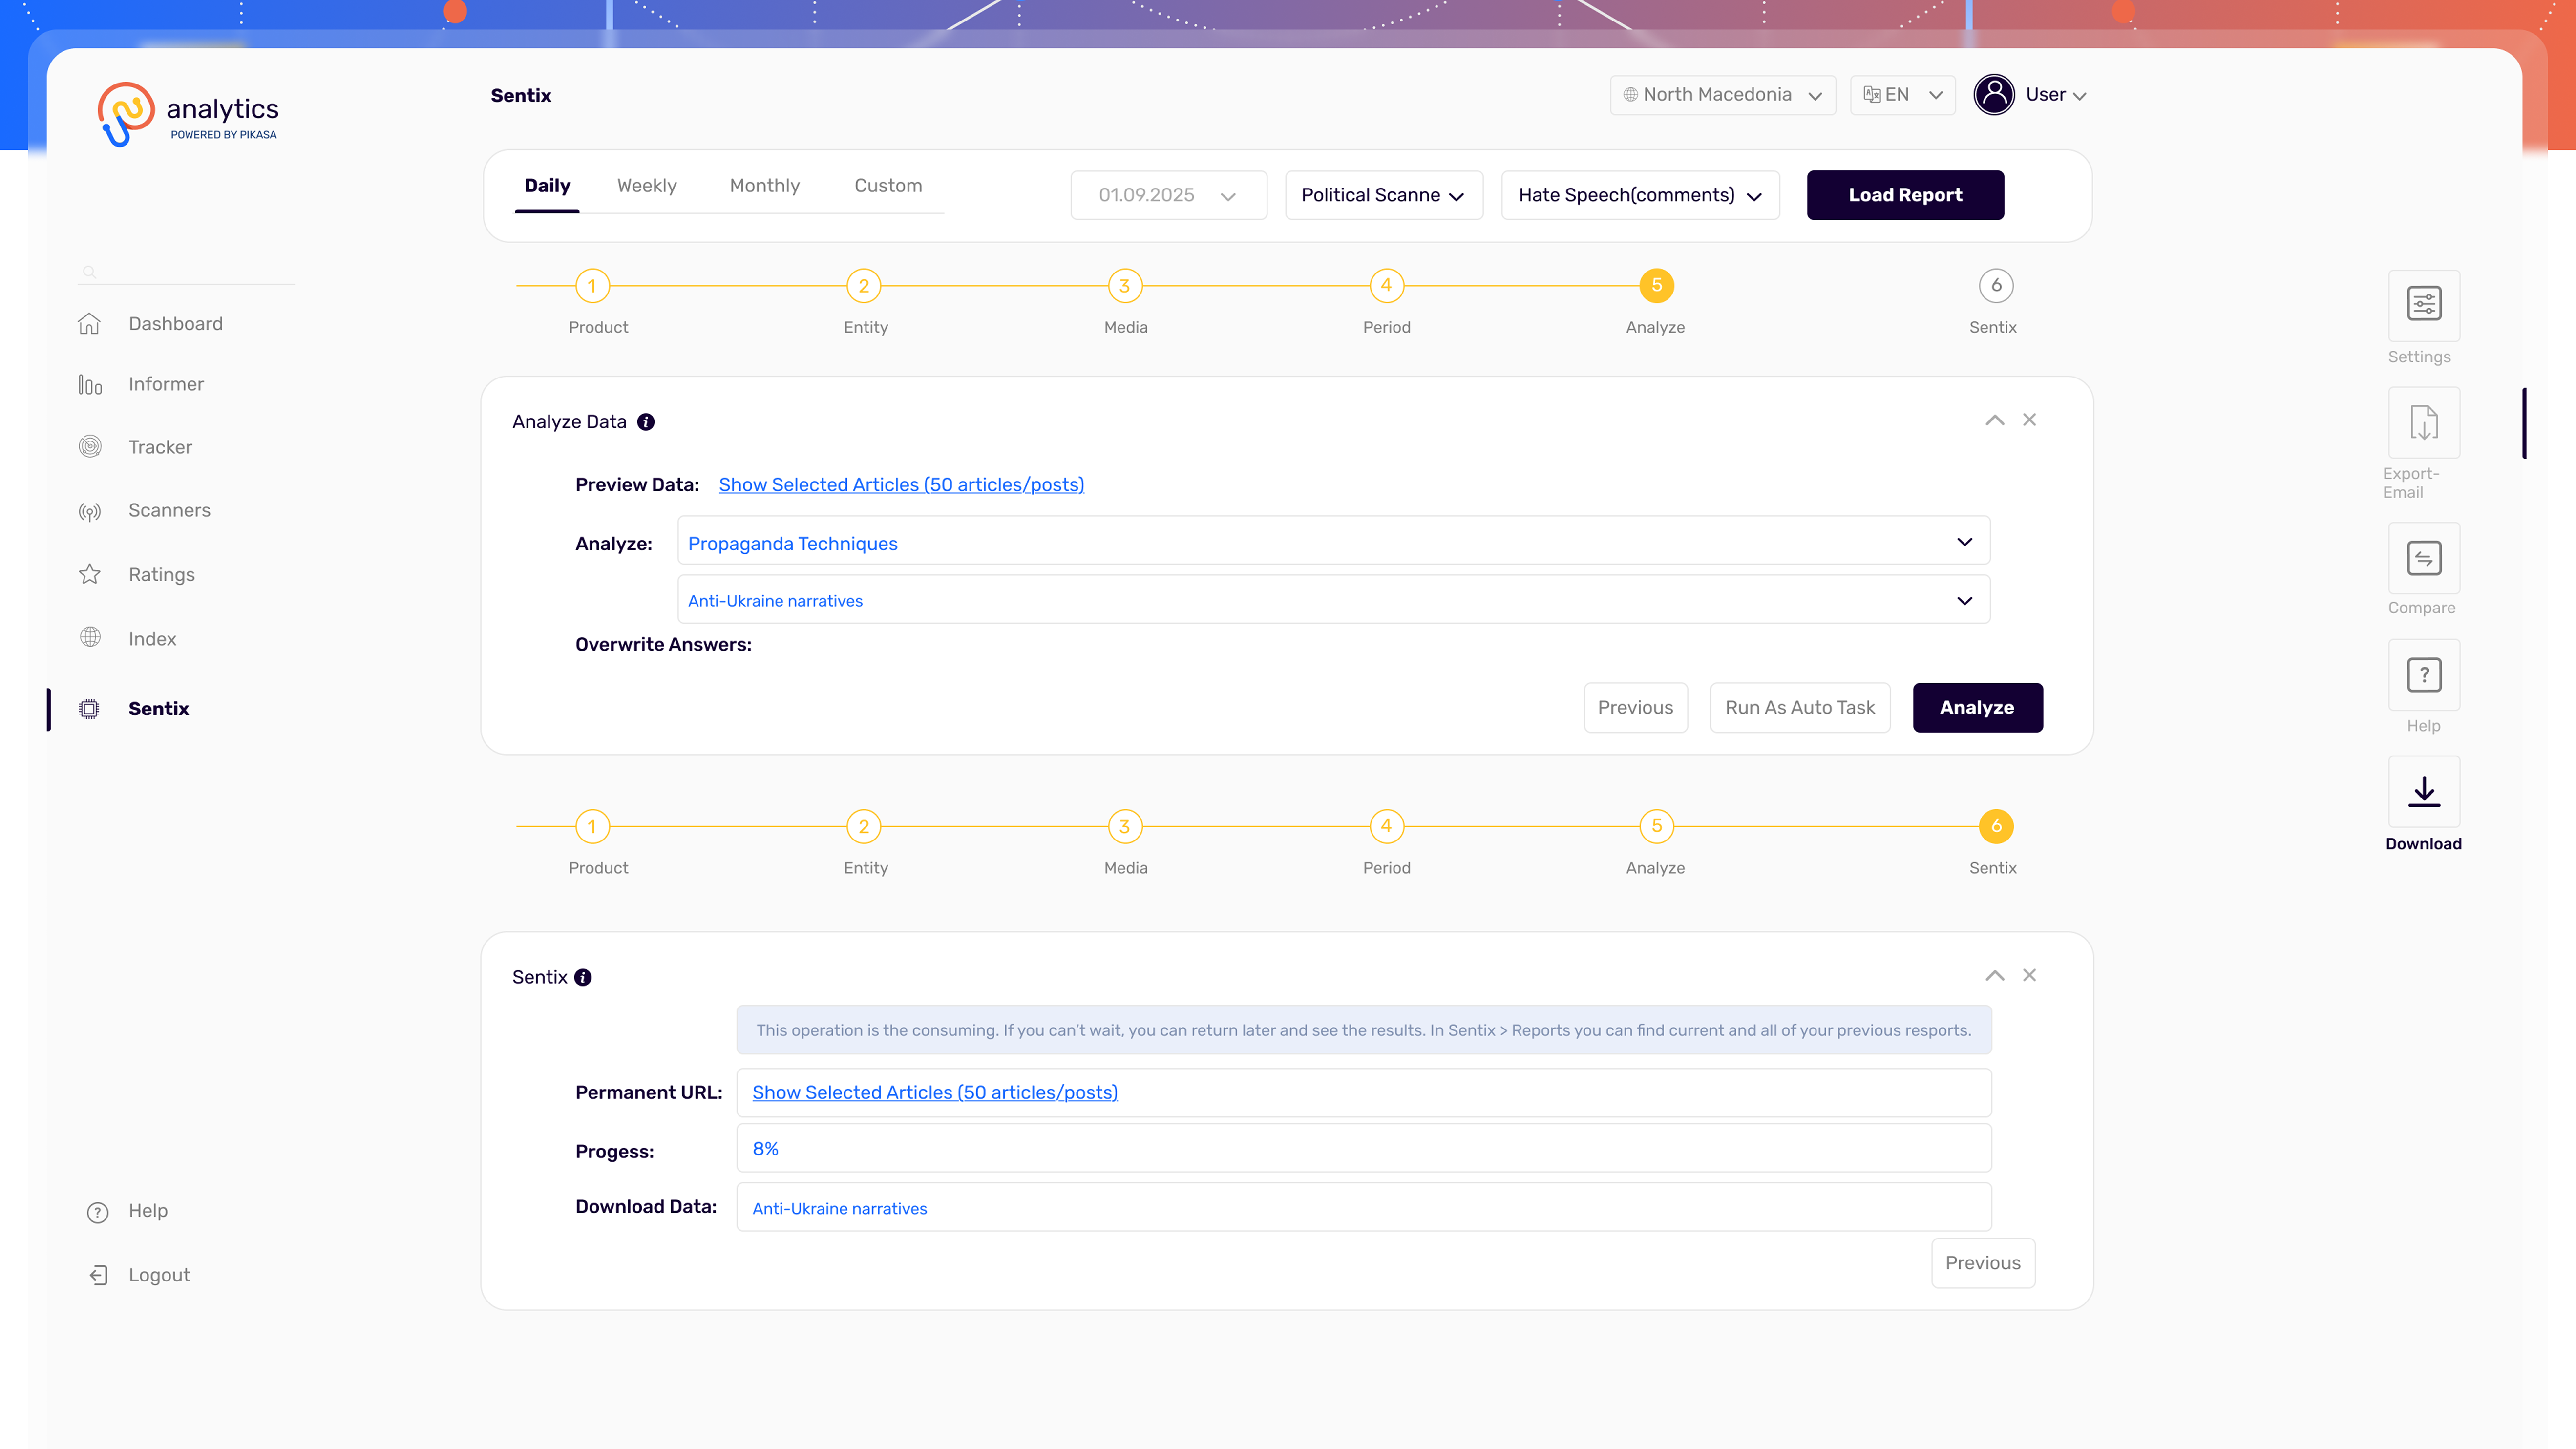The height and width of the screenshot is (1449, 2576).
Task: Click the Sentix panel info icon
Action: click(x=583, y=978)
